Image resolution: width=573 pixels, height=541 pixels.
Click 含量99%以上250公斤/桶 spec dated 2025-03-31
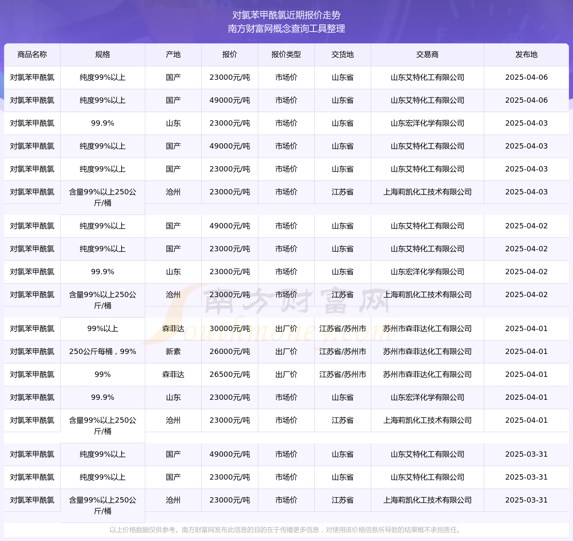click(x=103, y=505)
